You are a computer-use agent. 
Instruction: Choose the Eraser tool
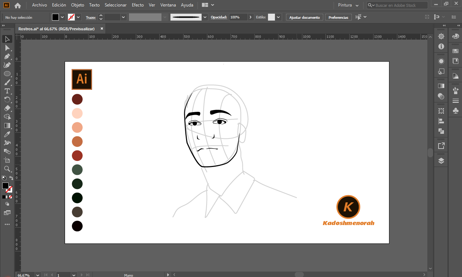pyautogui.click(x=7, y=108)
